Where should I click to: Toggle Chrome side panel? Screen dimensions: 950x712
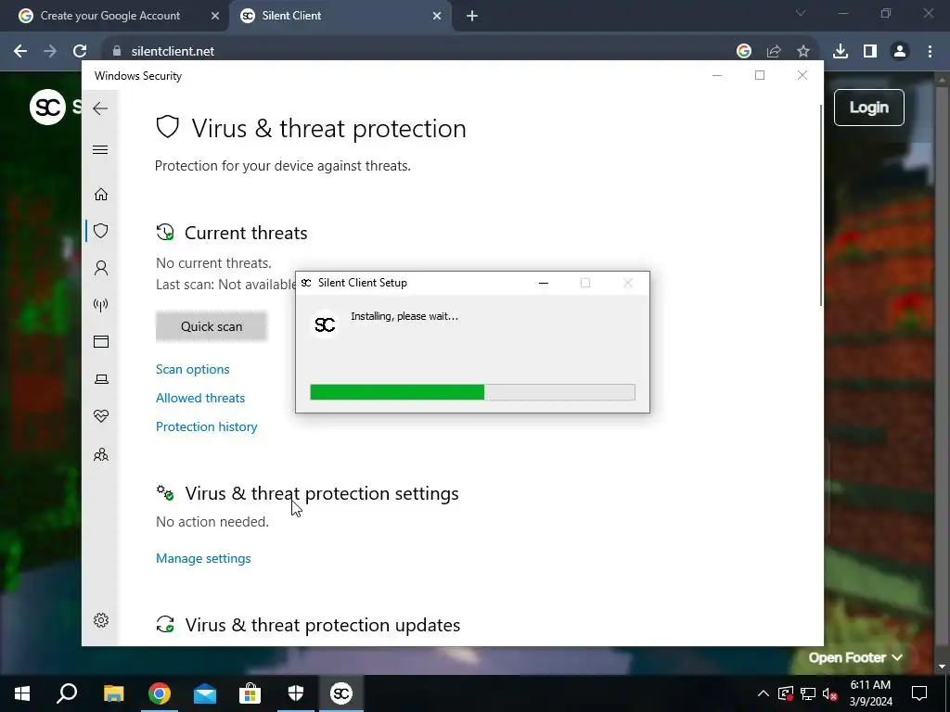[870, 52]
